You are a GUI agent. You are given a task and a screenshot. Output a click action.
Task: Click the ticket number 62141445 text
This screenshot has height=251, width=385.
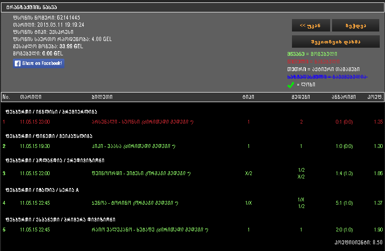tap(69, 18)
